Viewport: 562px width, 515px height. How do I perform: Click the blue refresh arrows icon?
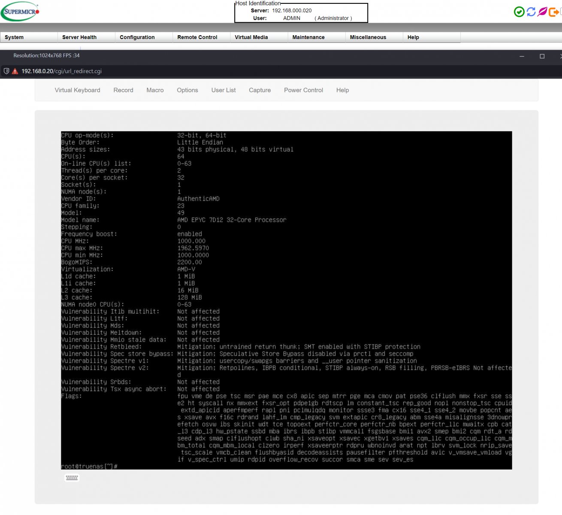click(531, 12)
